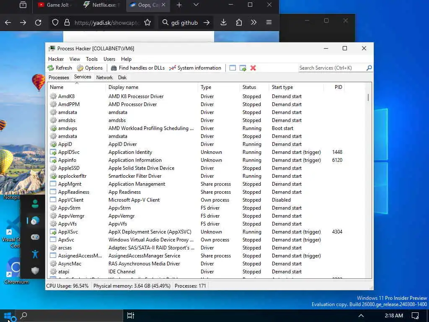Screen dimensions: 429x322
Task: Sort by Type column header
Action: click(219, 87)
